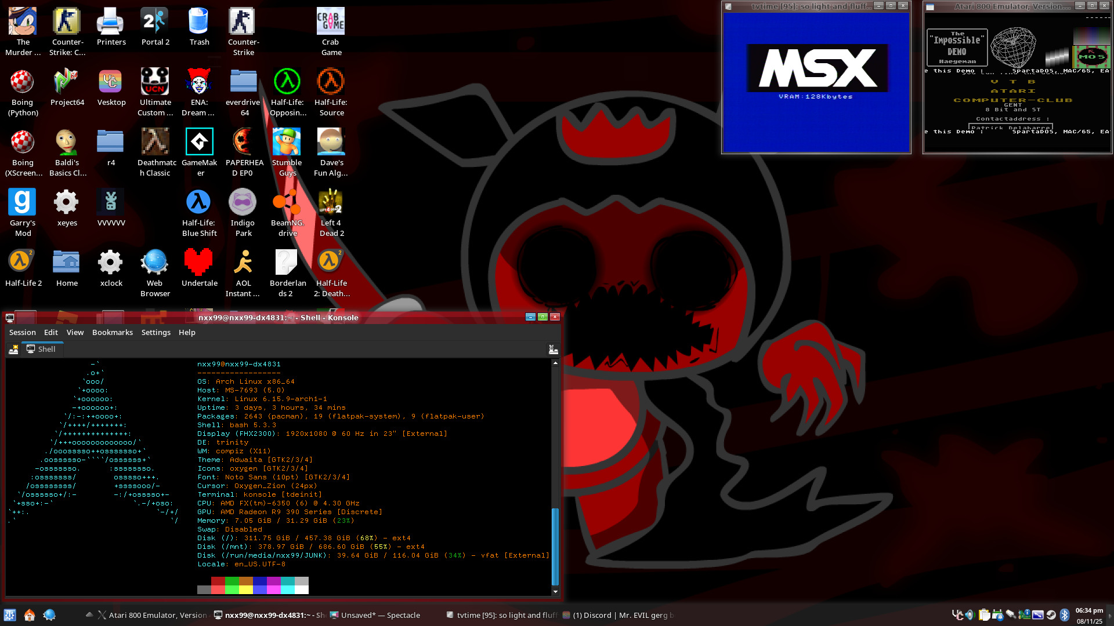Launch Portal 2 from the desktop

pyautogui.click(x=155, y=27)
